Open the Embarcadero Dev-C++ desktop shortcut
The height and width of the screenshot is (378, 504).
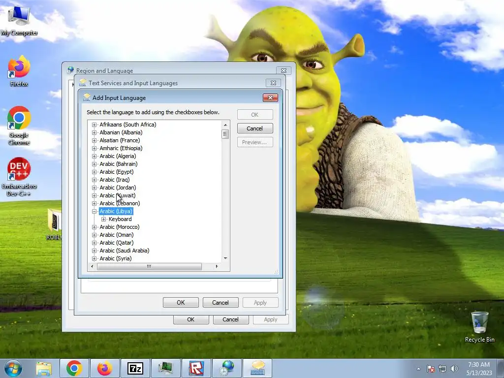coord(19,177)
